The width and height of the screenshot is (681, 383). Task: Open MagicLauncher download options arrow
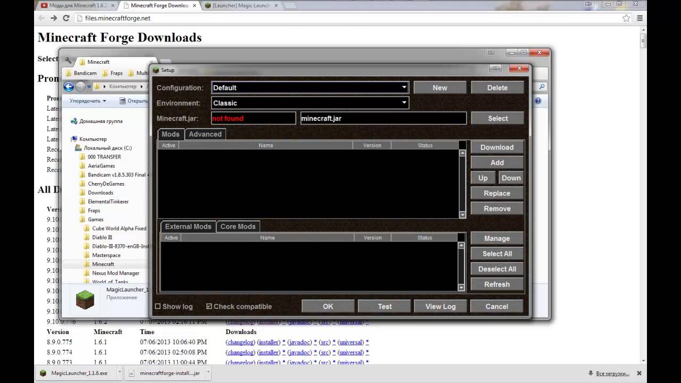click(119, 373)
